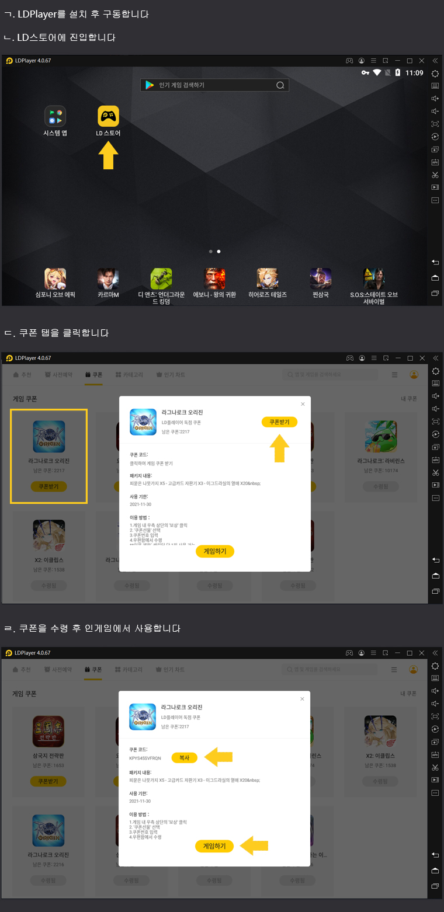Click 쿠폰받기 under 삼국지 전략판 card
Viewport: 444px width, 912px height.
(48, 781)
